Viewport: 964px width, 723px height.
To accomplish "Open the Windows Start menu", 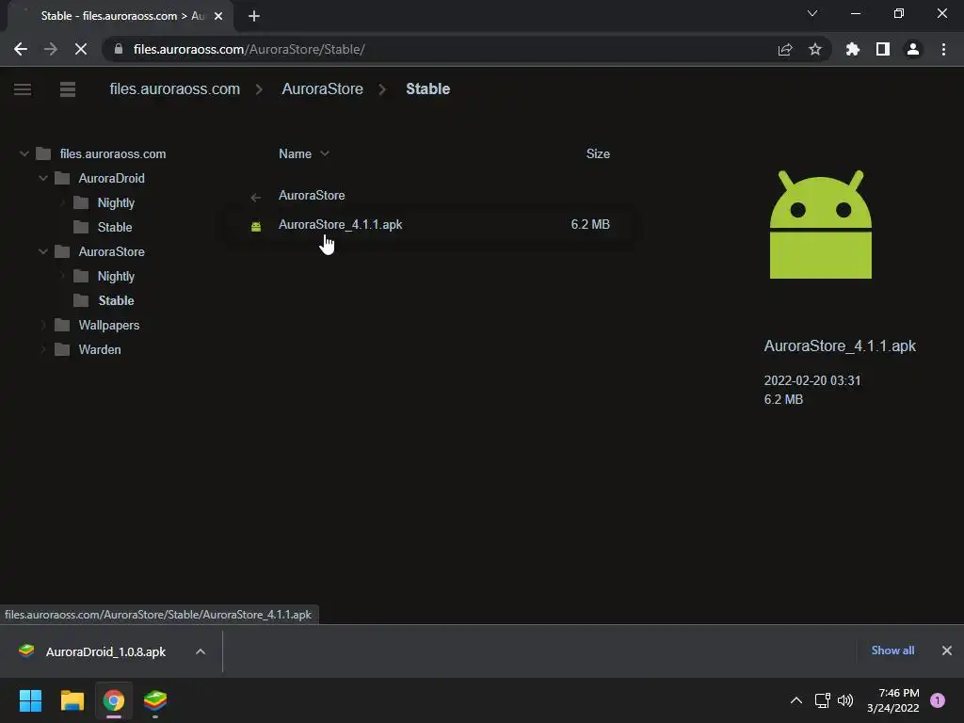I will (x=31, y=700).
